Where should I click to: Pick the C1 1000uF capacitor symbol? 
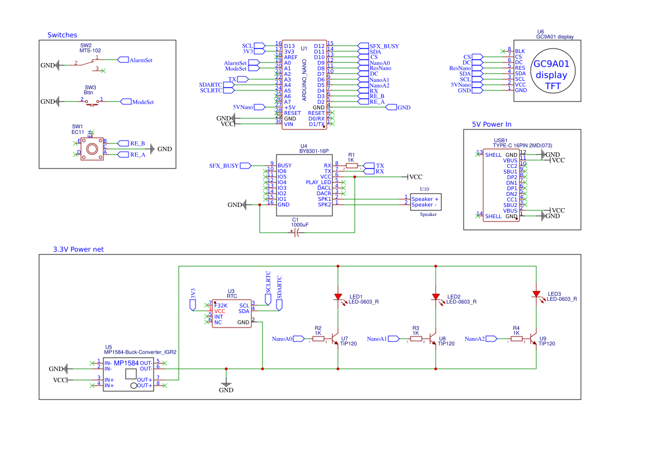pos(296,233)
